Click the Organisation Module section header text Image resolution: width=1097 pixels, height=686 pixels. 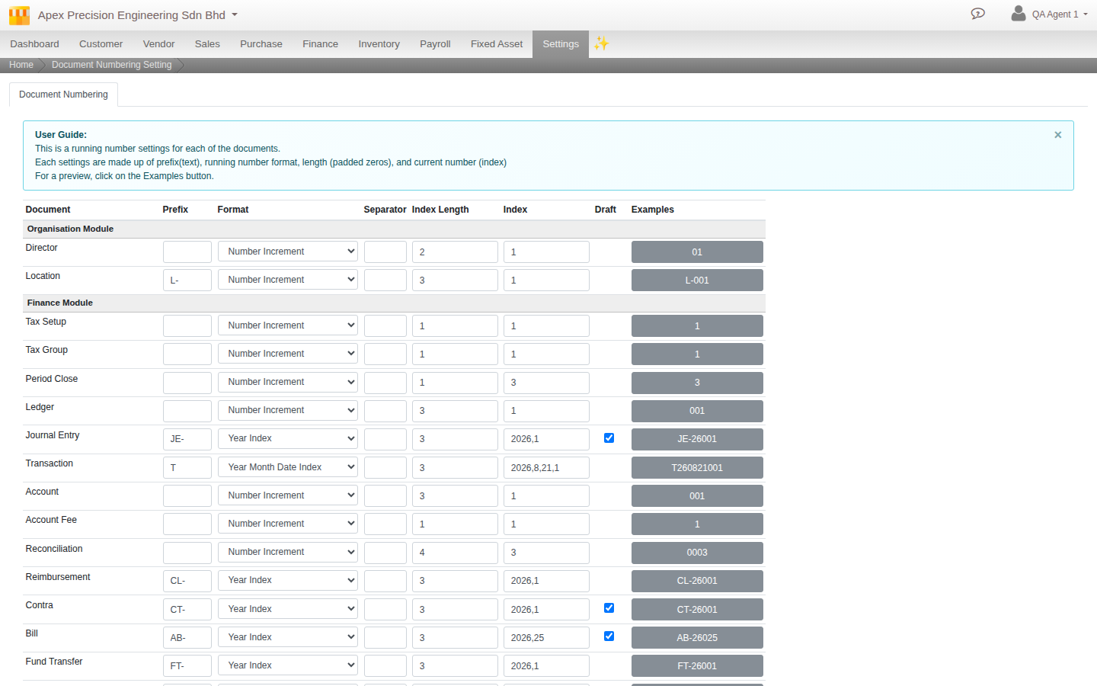pos(70,229)
